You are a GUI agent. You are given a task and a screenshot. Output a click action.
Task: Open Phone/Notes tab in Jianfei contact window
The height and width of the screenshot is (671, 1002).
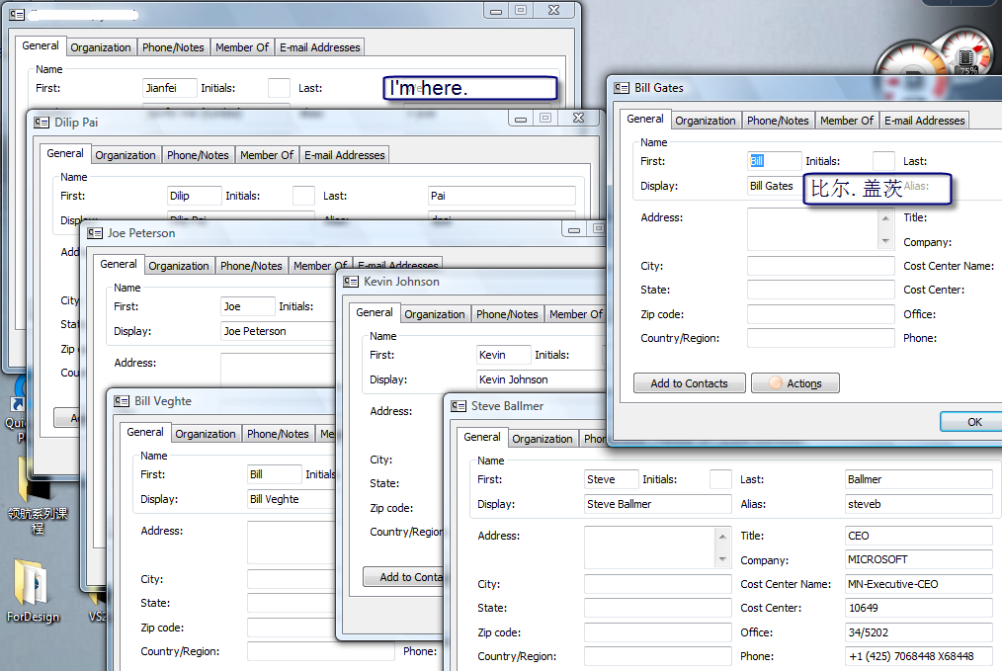pos(173,47)
